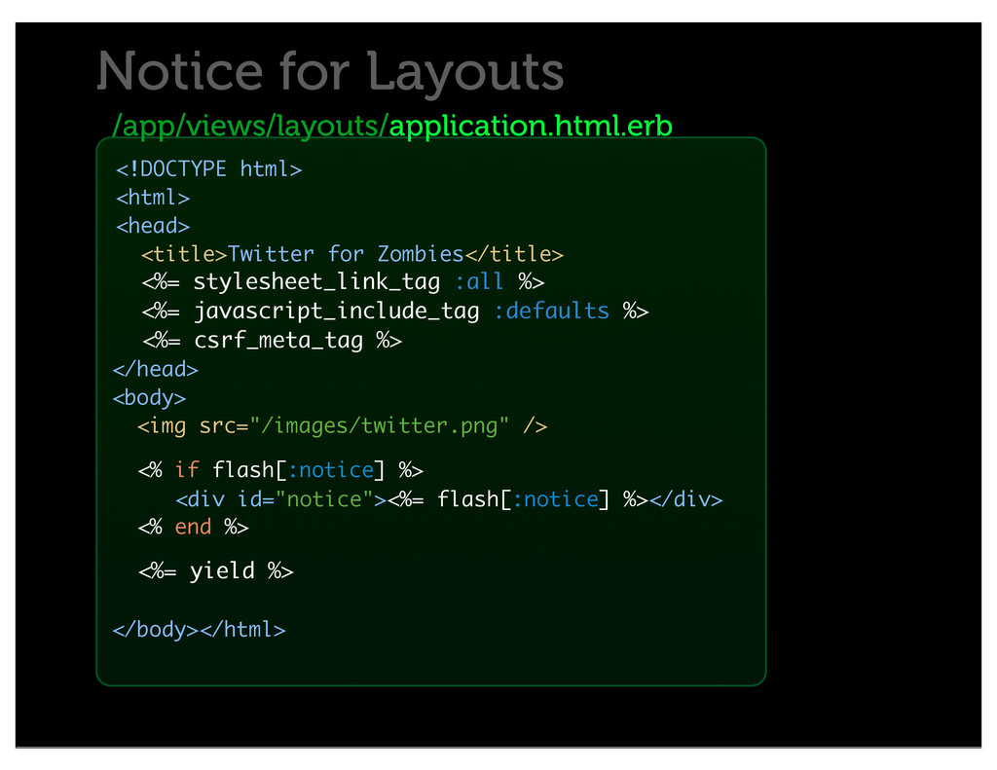Click the 'application.html.erb' filename

click(x=531, y=126)
